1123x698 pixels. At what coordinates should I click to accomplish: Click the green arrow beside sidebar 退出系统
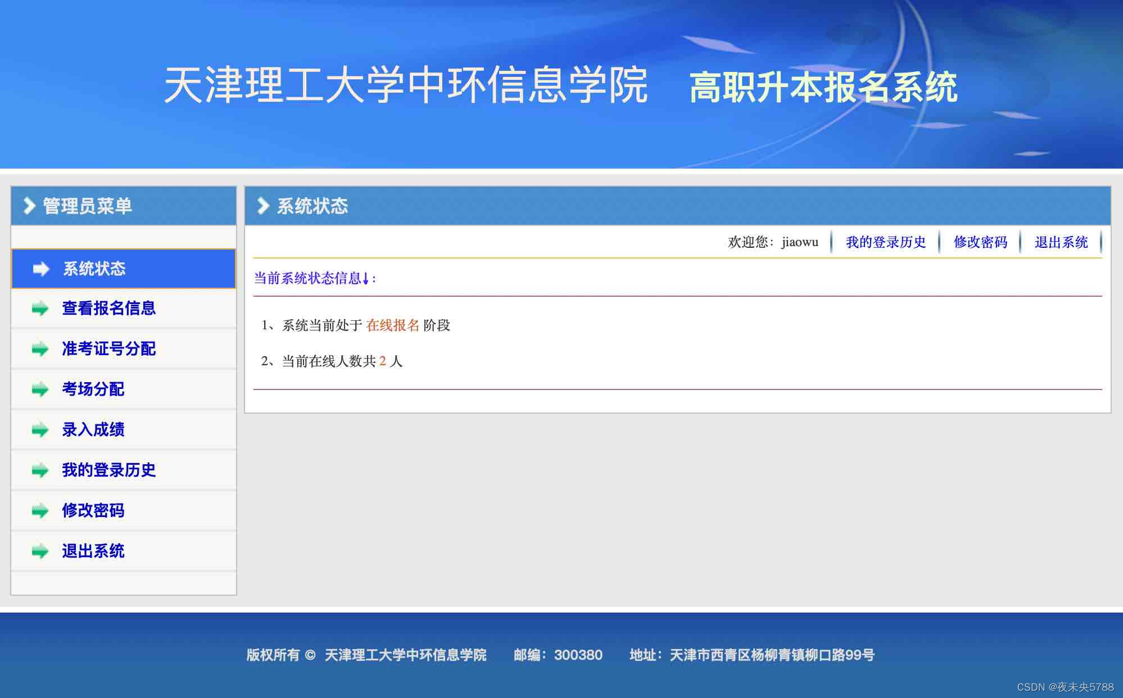[40, 551]
